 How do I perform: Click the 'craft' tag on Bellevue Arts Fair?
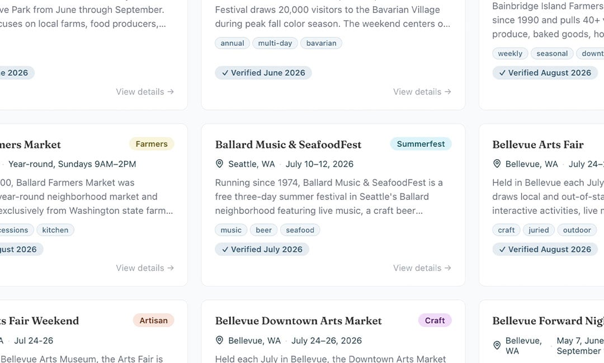[x=506, y=230]
